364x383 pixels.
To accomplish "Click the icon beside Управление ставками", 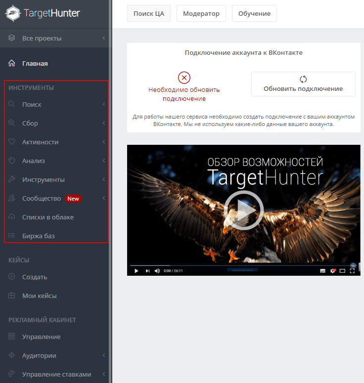I will [x=11, y=374].
